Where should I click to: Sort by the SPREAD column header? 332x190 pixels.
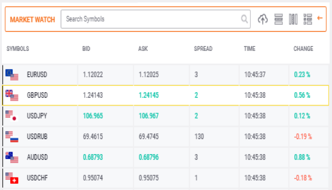[x=203, y=49]
